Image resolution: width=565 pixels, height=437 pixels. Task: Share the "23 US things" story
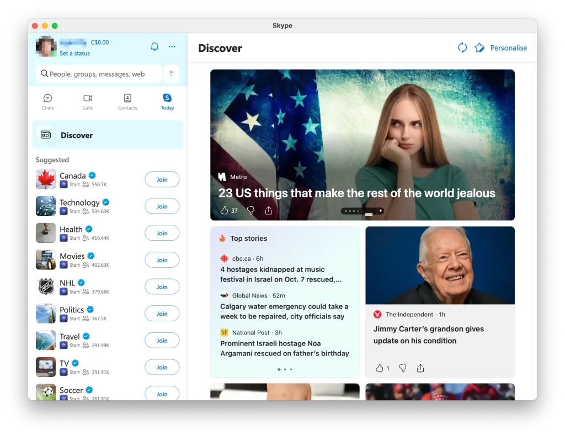tap(269, 210)
